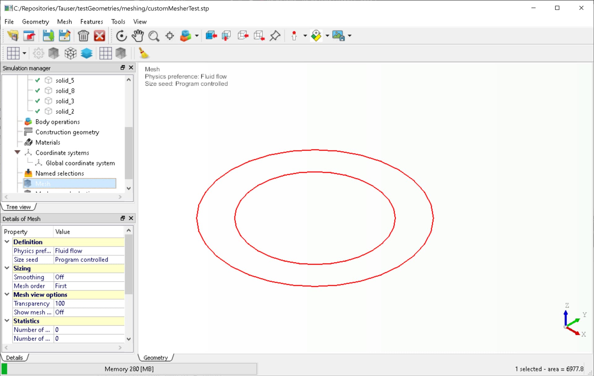Click the save screenshot image icon
The width and height of the screenshot is (594, 376).
(x=338, y=36)
